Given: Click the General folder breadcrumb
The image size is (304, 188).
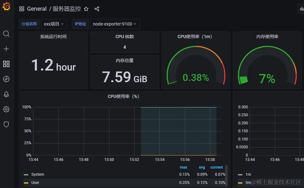Looking at the screenshot, I should (x=37, y=9).
